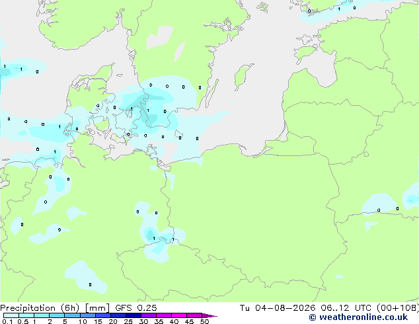Click the '50' legend value label
The height and width of the screenshot is (324, 419).
click(204, 321)
